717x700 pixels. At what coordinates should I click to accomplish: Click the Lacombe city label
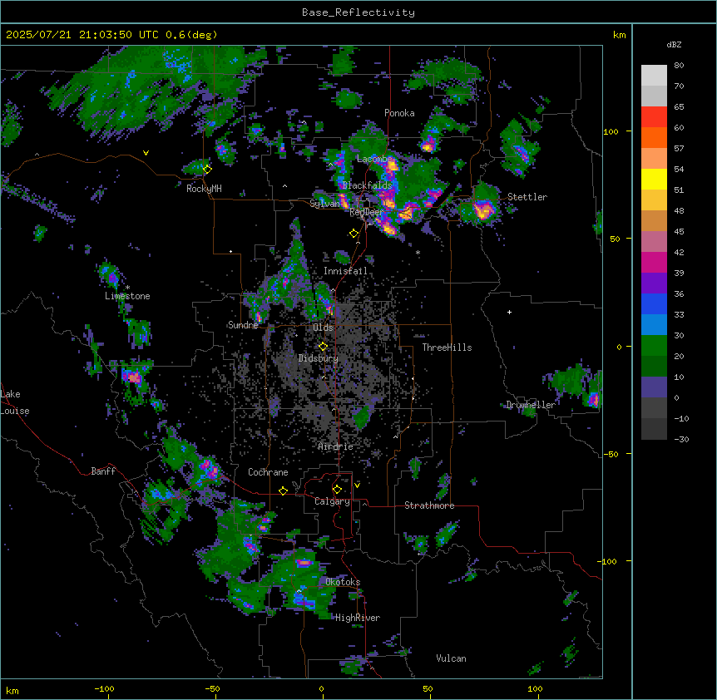(374, 159)
